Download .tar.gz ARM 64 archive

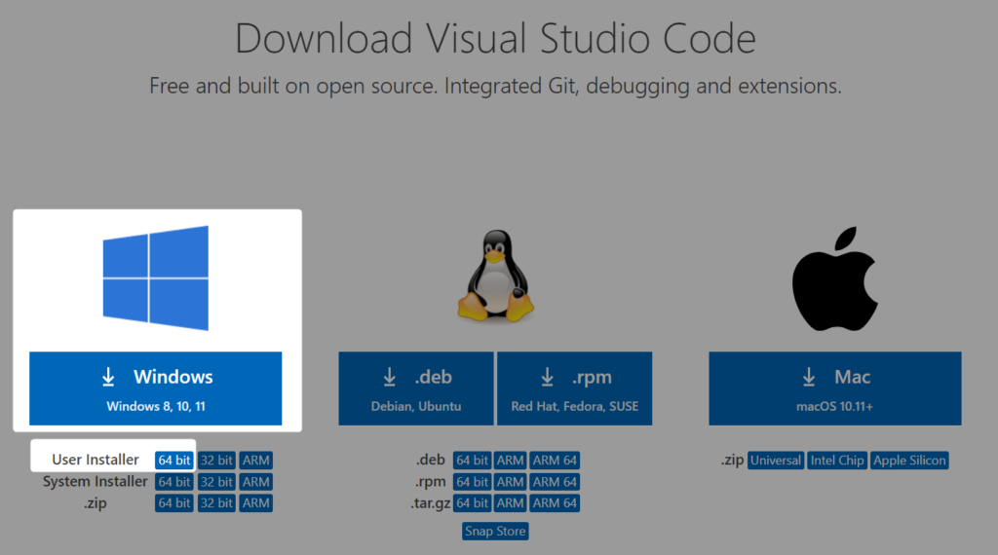tap(555, 502)
